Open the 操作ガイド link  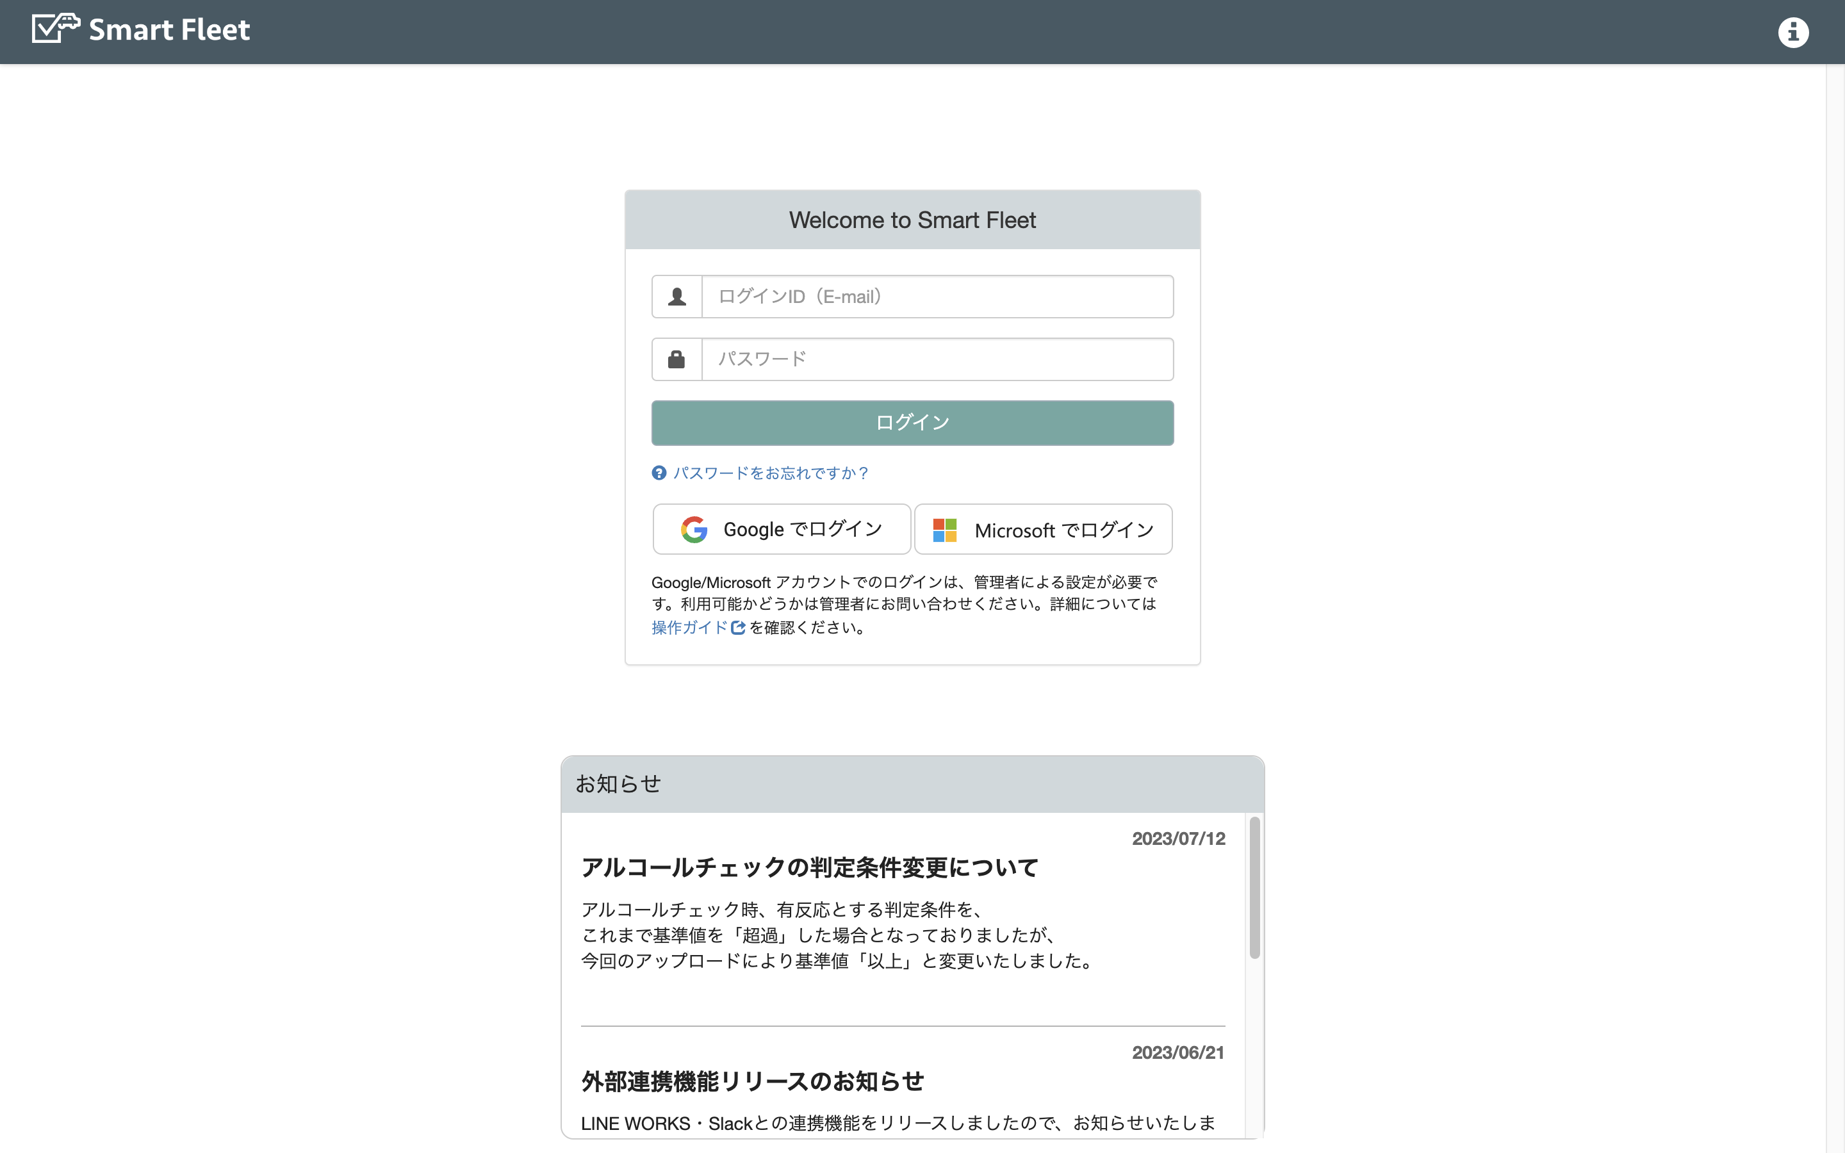tap(690, 628)
